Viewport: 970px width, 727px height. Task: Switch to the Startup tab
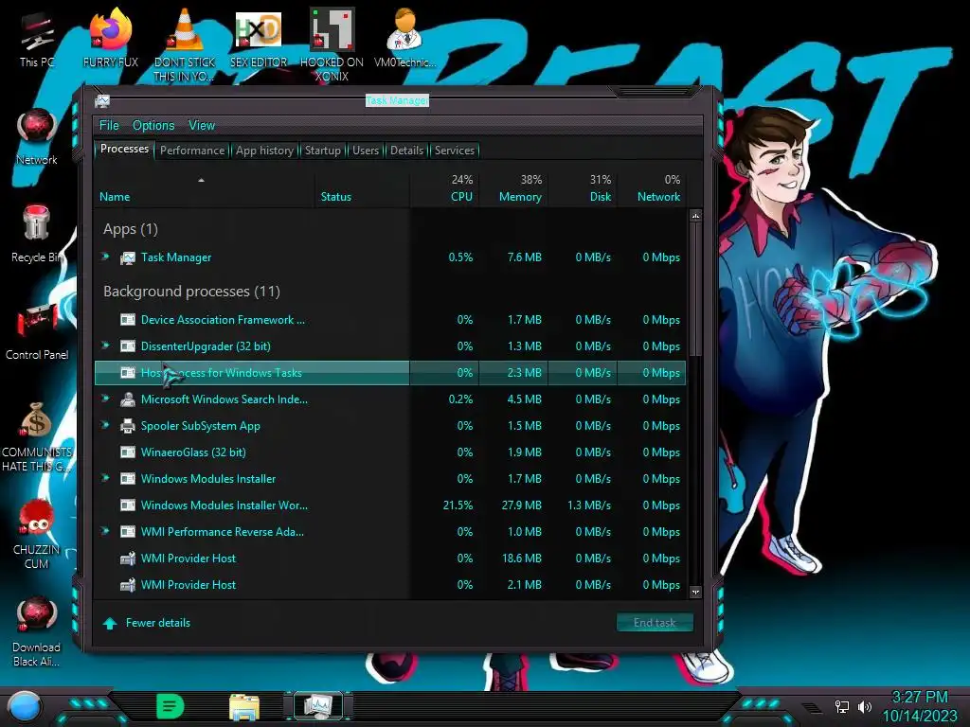[x=322, y=151]
